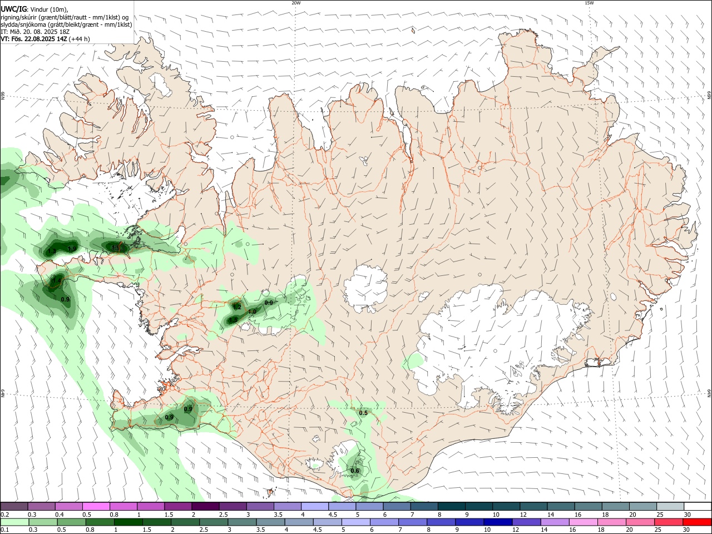Viewport: 712px width, 534px height.
Task: Select the dark purple 2 swatch in the top legend
Action: pos(205,507)
